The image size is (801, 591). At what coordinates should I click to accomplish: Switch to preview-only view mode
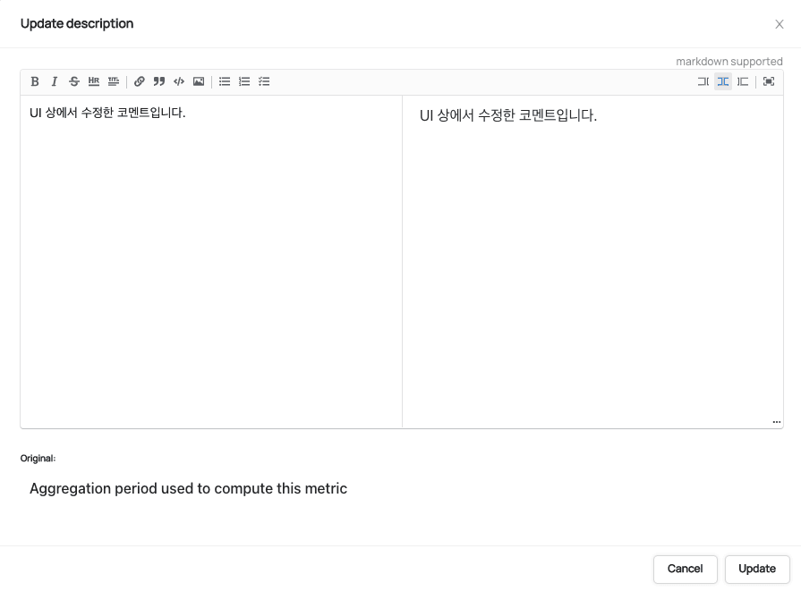[743, 81]
